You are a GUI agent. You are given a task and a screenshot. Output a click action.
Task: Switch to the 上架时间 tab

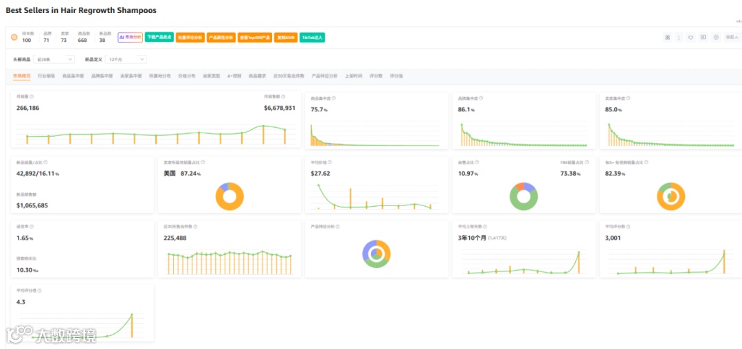click(354, 76)
